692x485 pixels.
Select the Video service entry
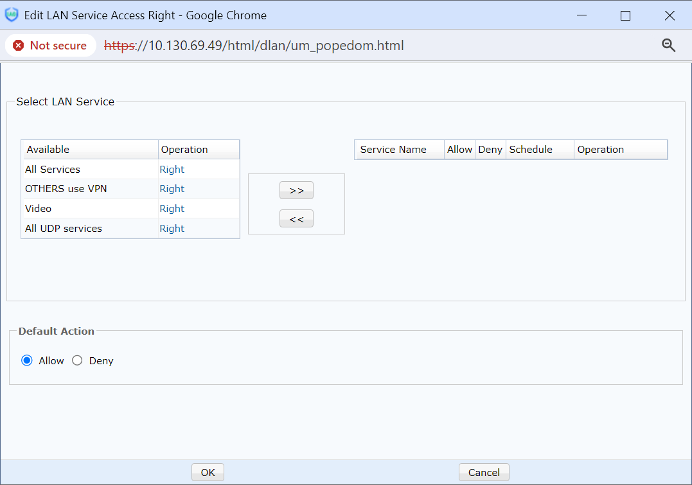coord(39,209)
